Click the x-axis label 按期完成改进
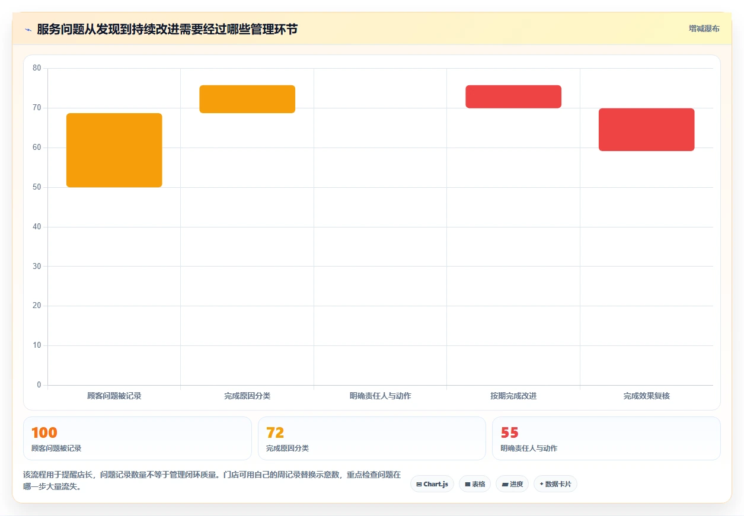Image resolution: width=744 pixels, height=516 pixels. tap(513, 396)
